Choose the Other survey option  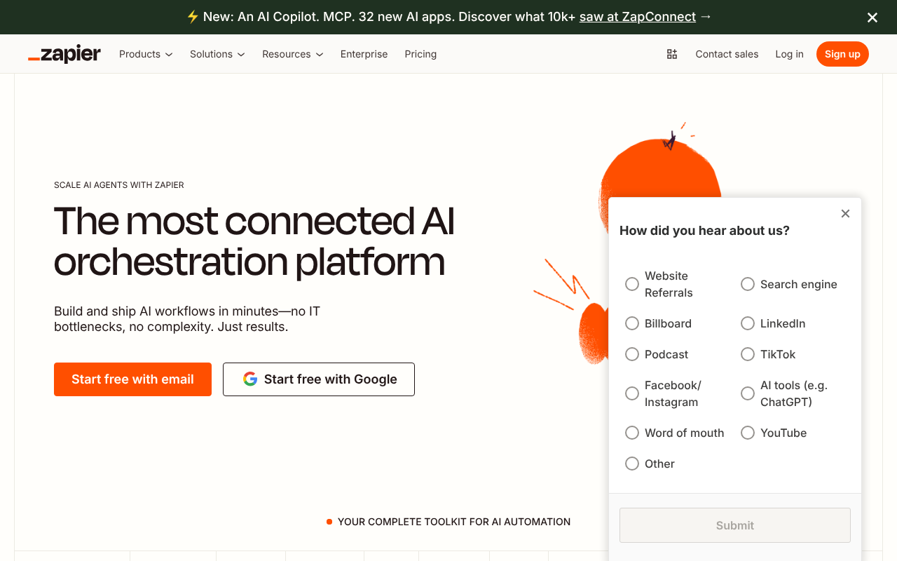tap(631, 464)
